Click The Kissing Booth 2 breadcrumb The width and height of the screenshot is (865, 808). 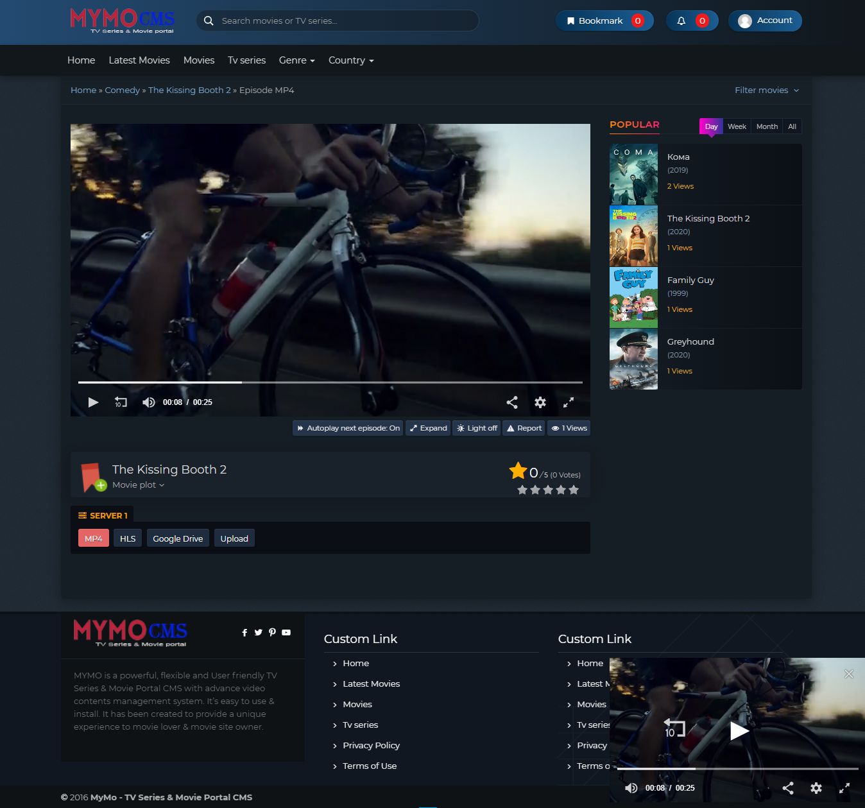pyautogui.click(x=189, y=90)
